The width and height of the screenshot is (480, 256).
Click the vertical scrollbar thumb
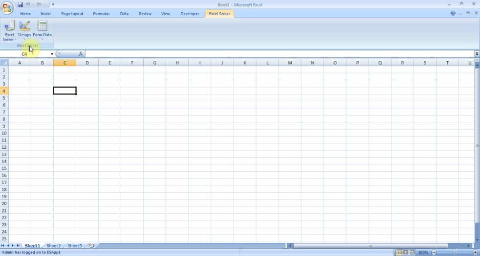click(477, 146)
